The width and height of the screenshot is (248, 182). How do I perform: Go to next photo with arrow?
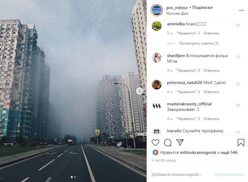coord(139,91)
